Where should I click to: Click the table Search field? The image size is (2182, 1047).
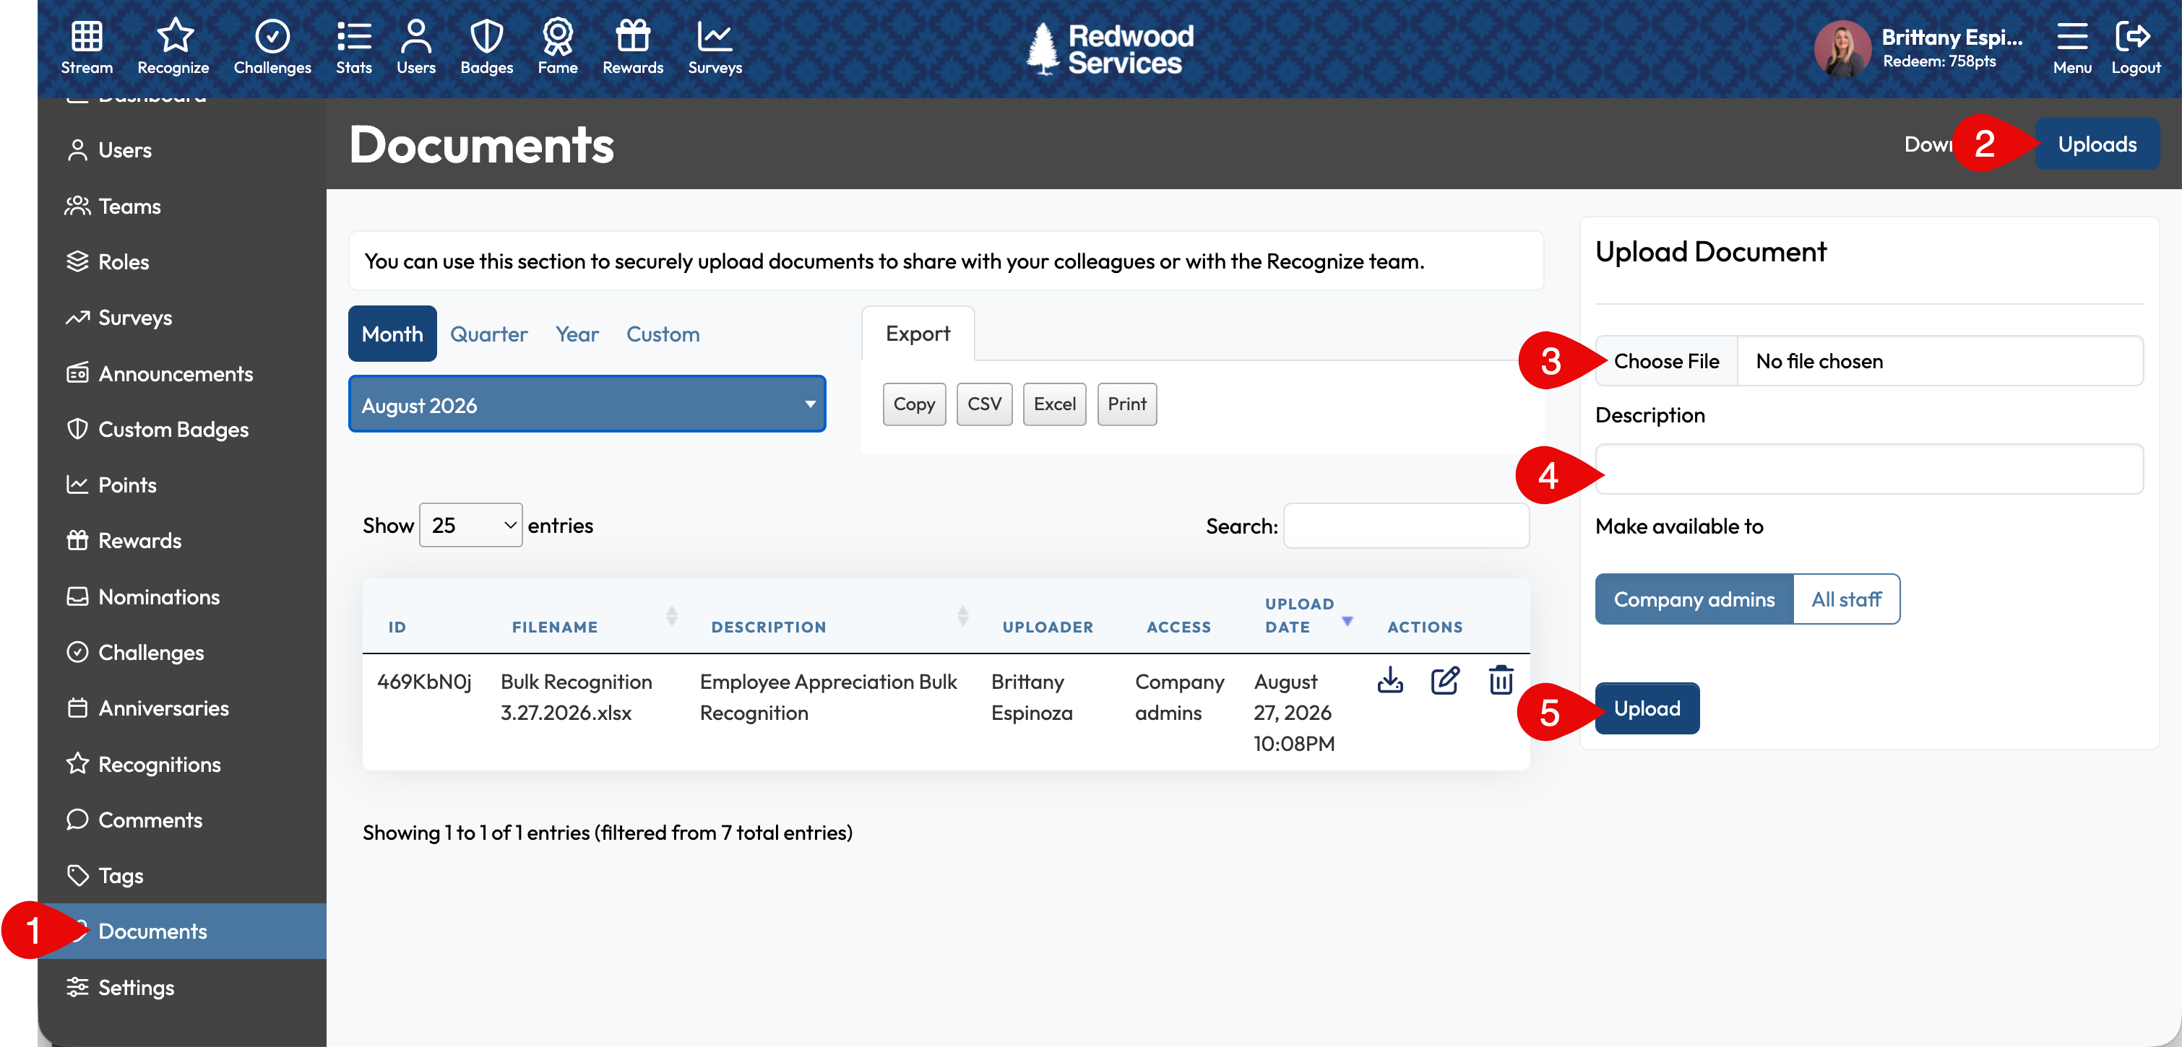click(x=1406, y=526)
